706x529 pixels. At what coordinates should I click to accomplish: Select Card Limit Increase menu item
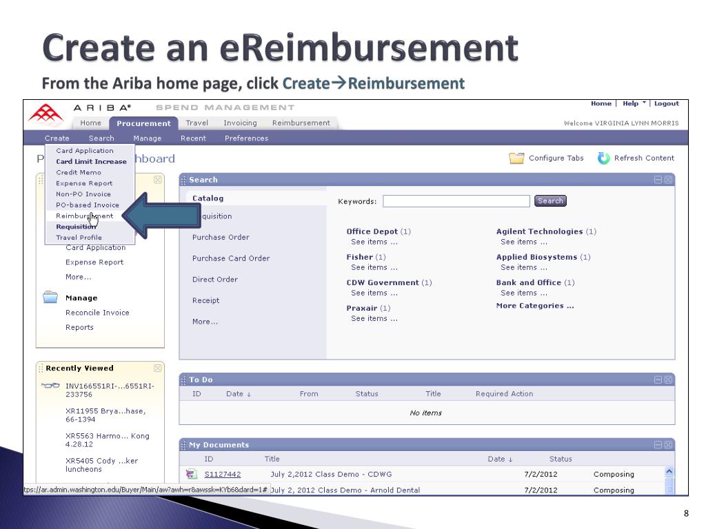pyautogui.click(x=90, y=161)
